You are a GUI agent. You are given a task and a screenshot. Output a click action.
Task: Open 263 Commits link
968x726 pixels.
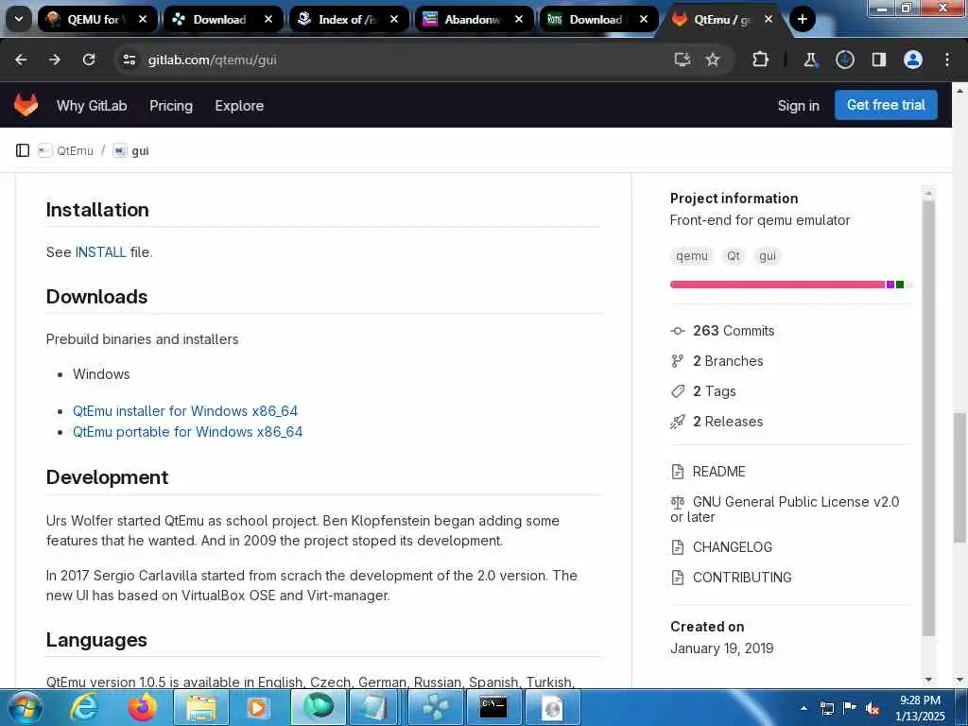click(x=733, y=331)
